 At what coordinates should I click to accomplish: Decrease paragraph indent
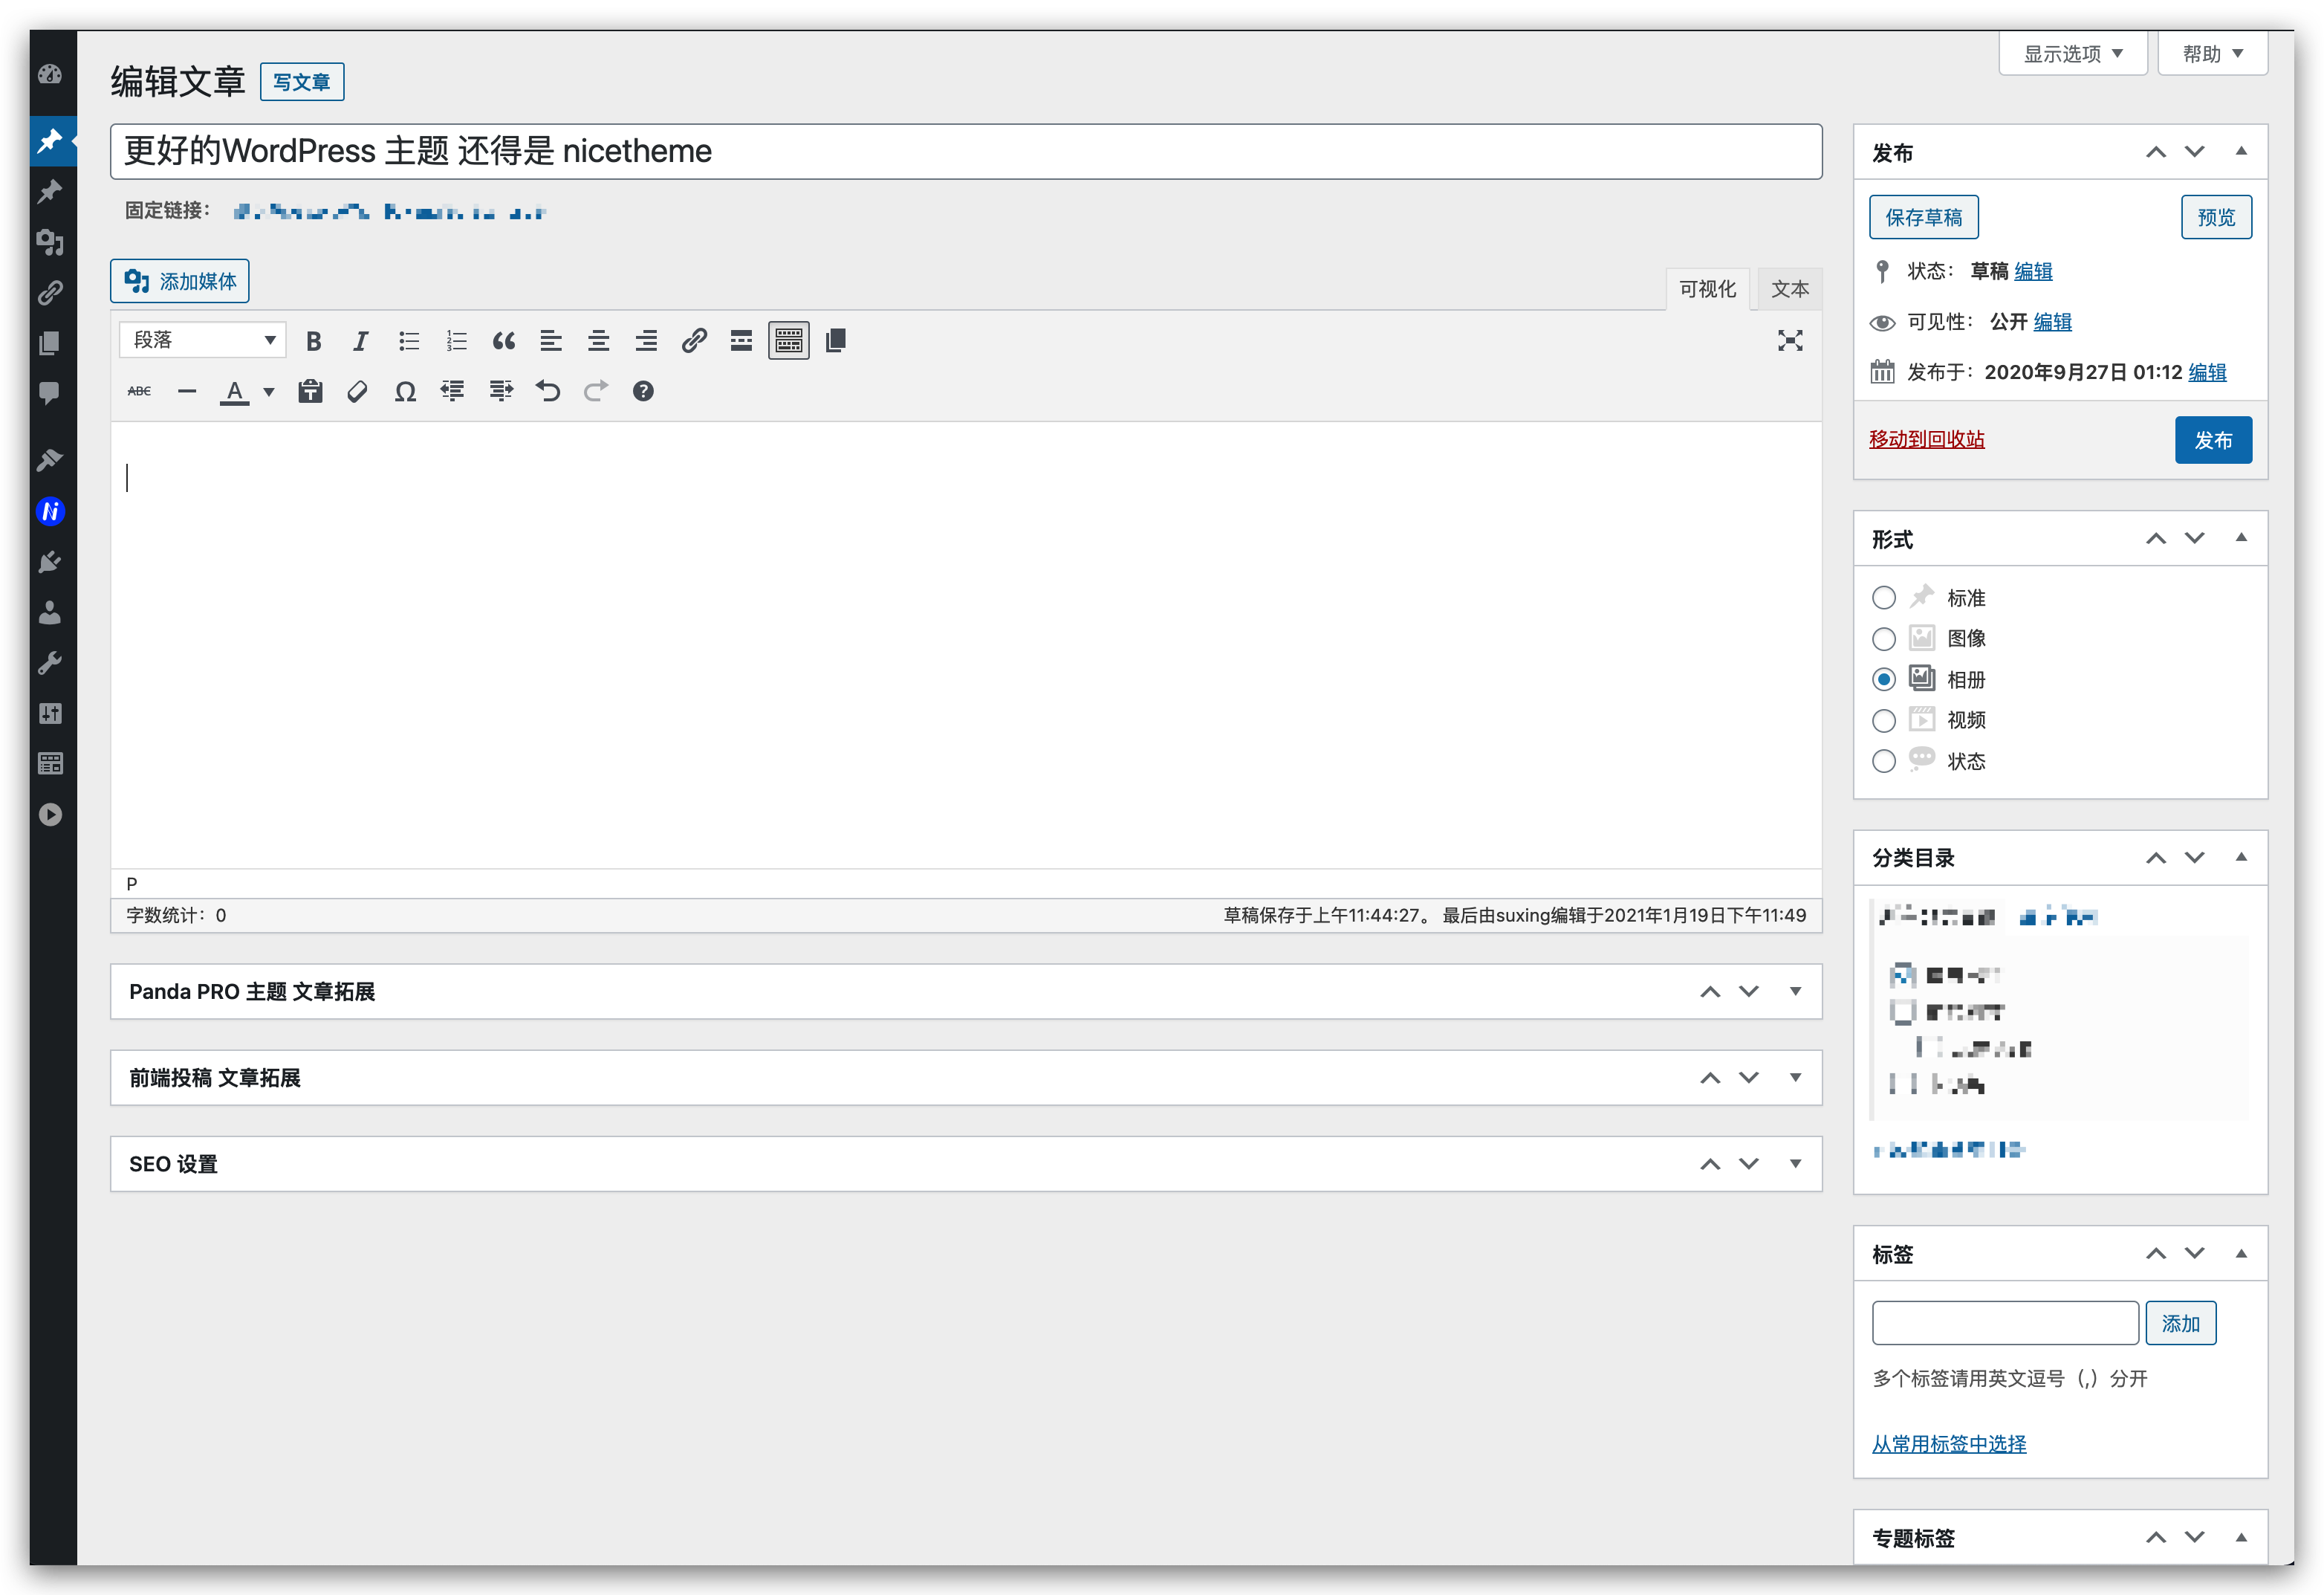pyautogui.click(x=452, y=391)
